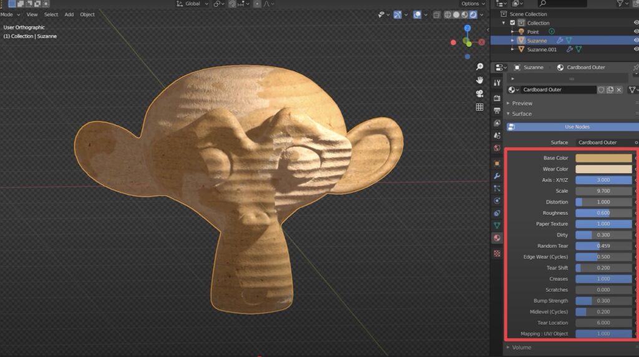Open the Output properties tab
639x357 pixels.
[x=497, y=110]
